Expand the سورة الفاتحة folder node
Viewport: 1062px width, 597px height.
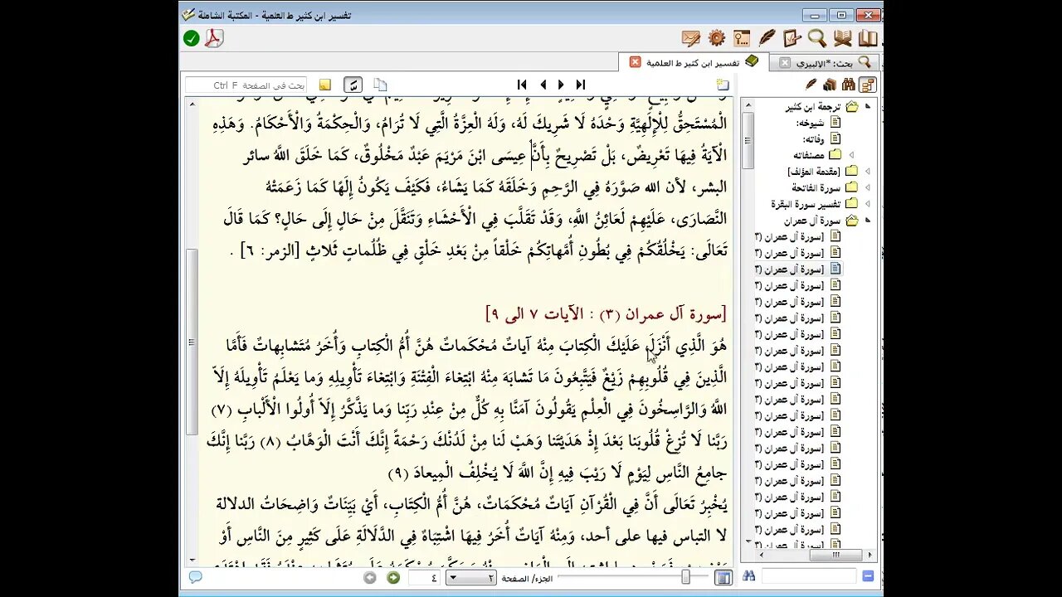[868, 187]
